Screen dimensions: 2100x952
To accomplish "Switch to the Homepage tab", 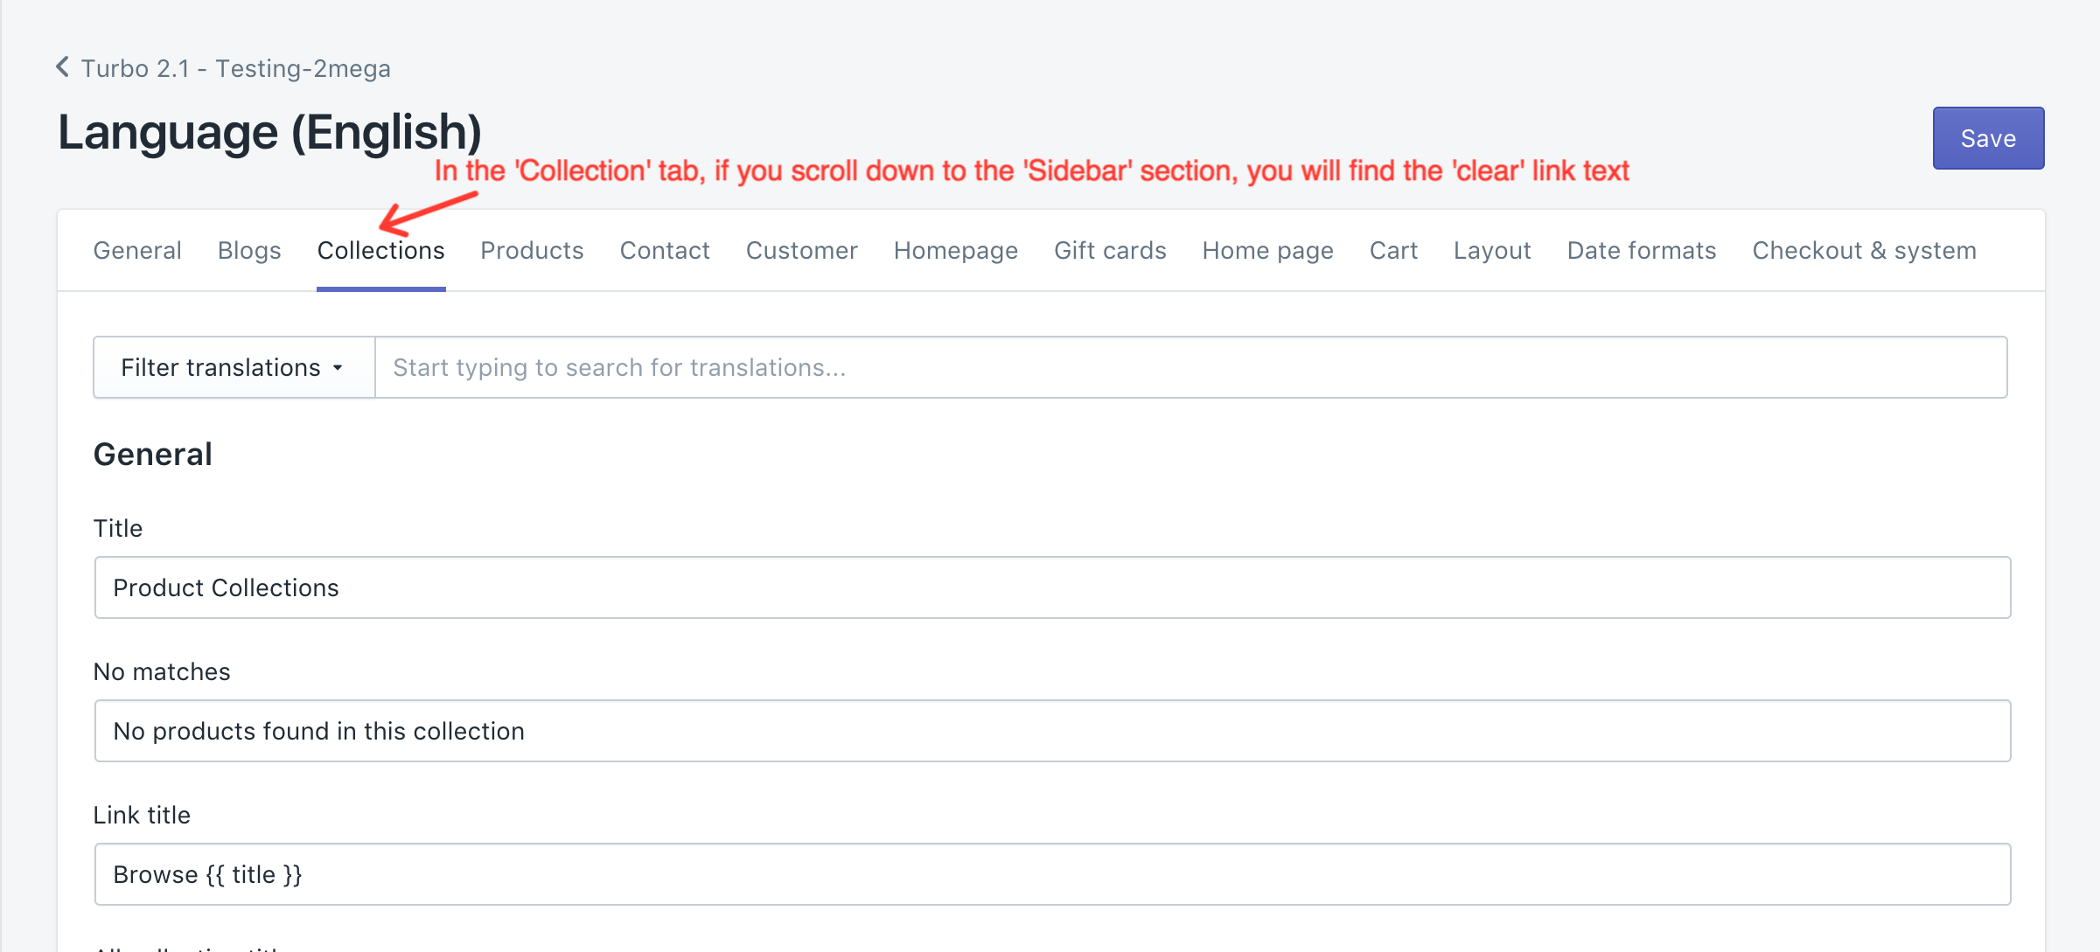I will [x=955, y=251].
